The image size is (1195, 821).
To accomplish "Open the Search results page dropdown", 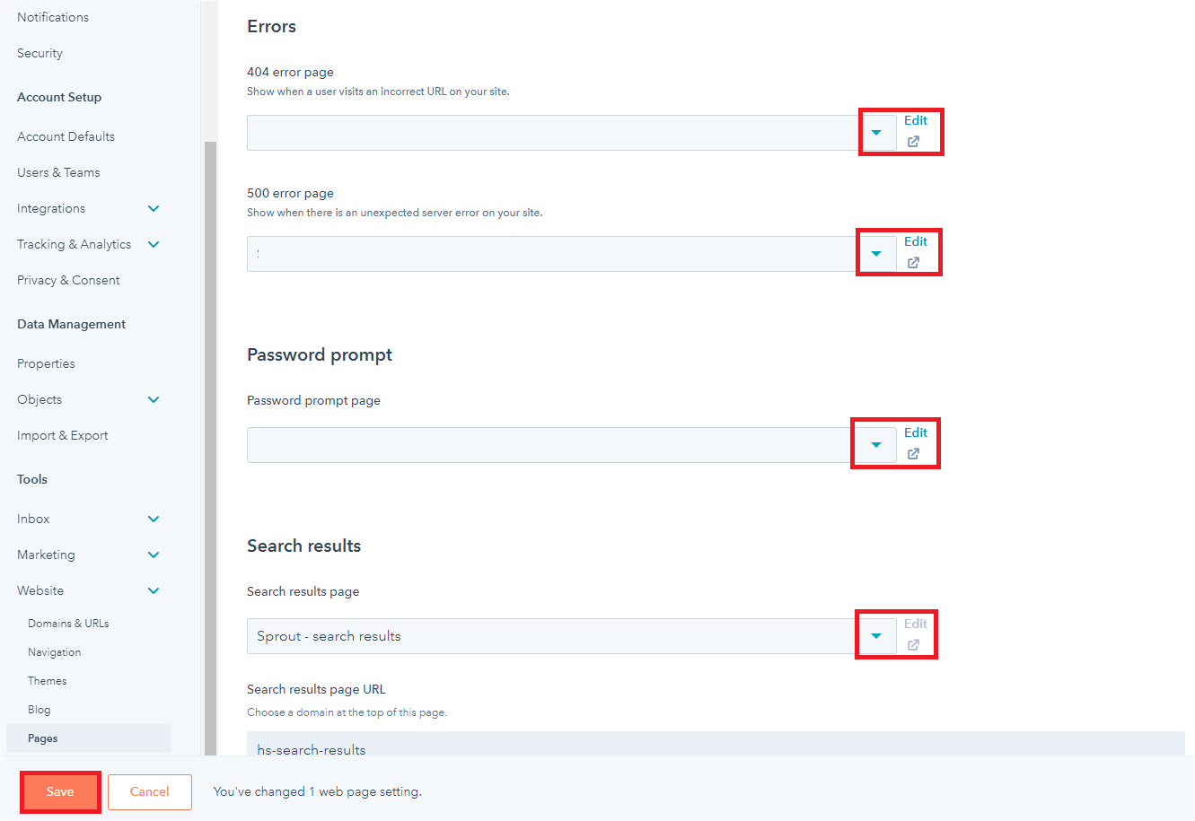I will pyautogui.click(x=876, y=636).
